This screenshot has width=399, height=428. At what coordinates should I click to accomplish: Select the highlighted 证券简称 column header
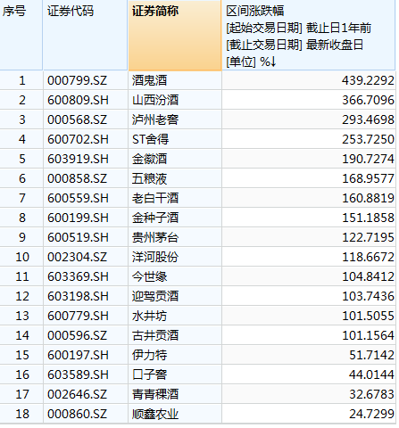click(x=175, y=35)
